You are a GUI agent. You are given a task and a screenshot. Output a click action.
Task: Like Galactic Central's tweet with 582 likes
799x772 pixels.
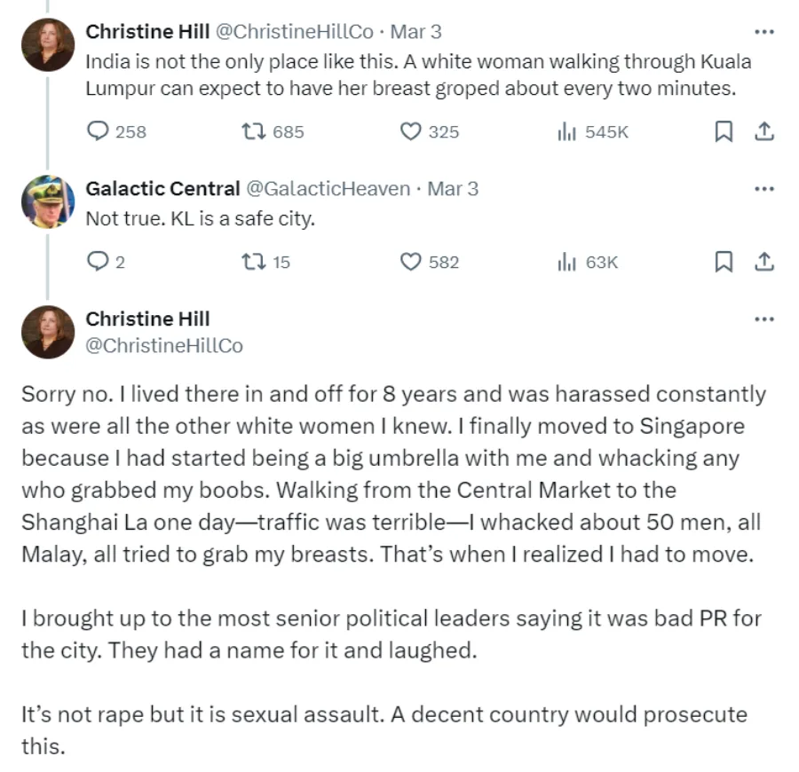tap(409, 262)
